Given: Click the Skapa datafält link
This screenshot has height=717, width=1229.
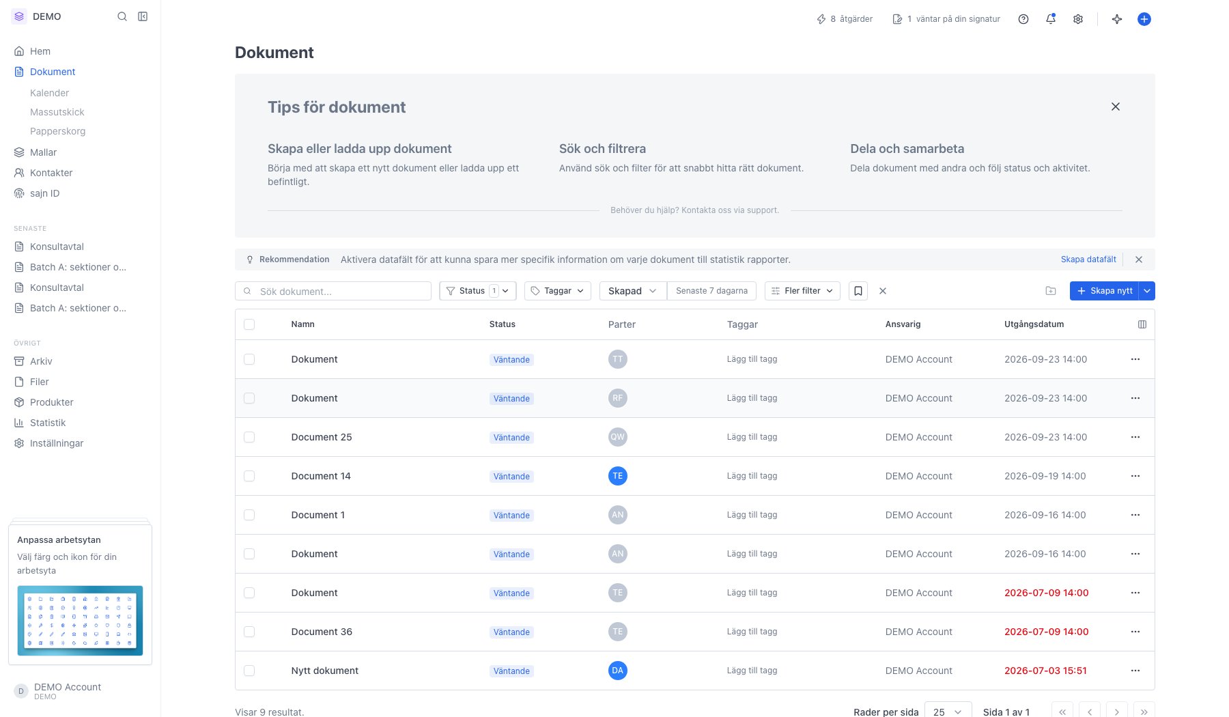Looking at the screenshot, I should point(1088,259).
